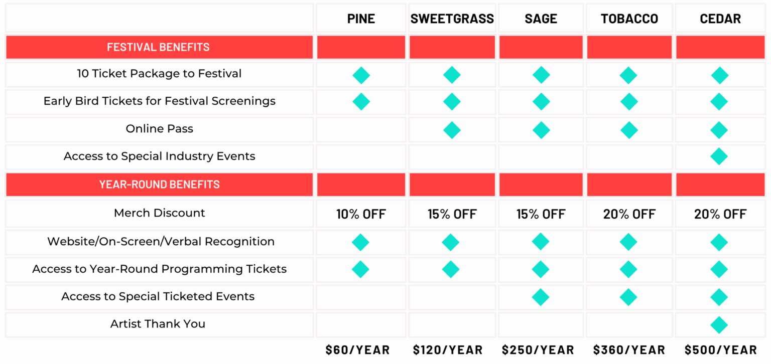Click the $250/YEAR Sage price
The width and height of the screenshot is (771, 364).
coord(538,350)
